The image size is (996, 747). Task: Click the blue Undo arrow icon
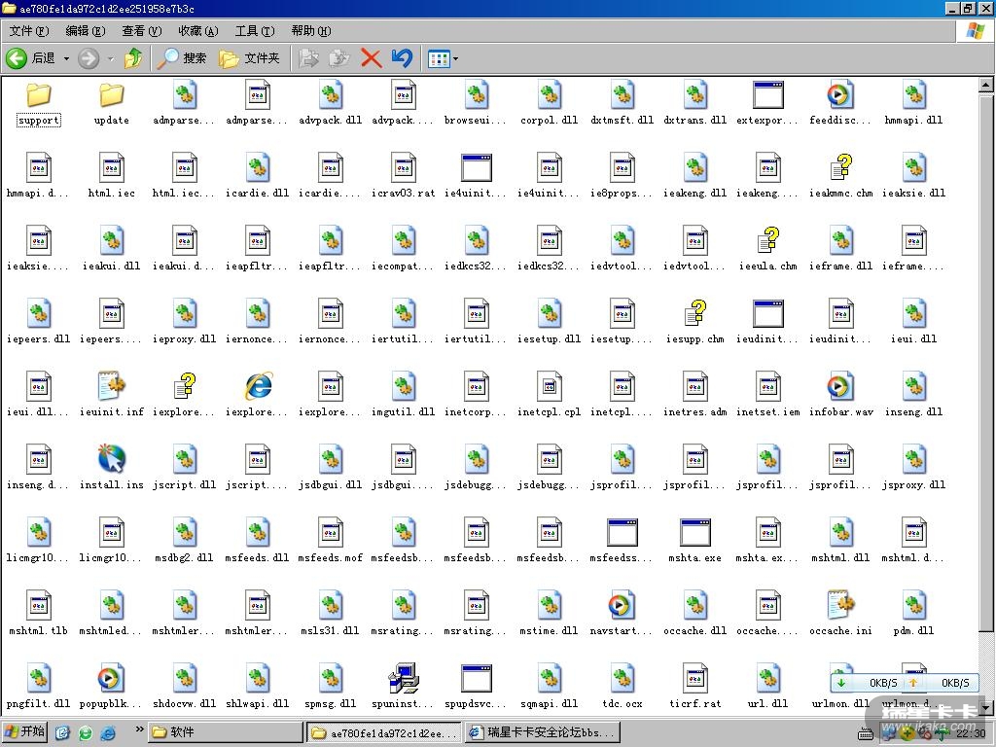coord(402,58)
